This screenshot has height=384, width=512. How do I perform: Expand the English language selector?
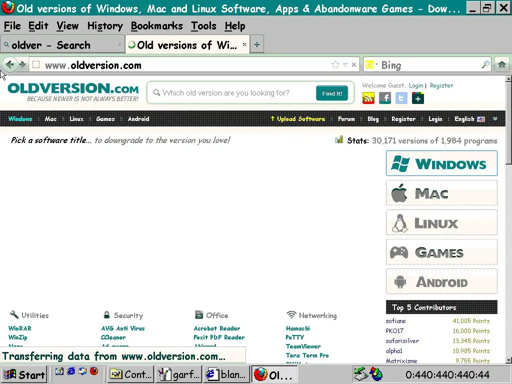(x=469, y=119)
